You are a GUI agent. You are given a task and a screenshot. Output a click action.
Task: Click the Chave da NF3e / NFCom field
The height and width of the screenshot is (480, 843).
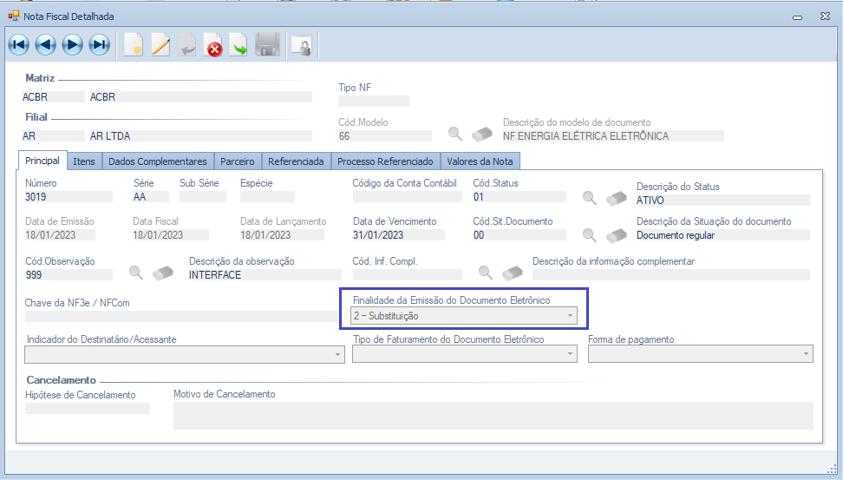pos(182,317)
